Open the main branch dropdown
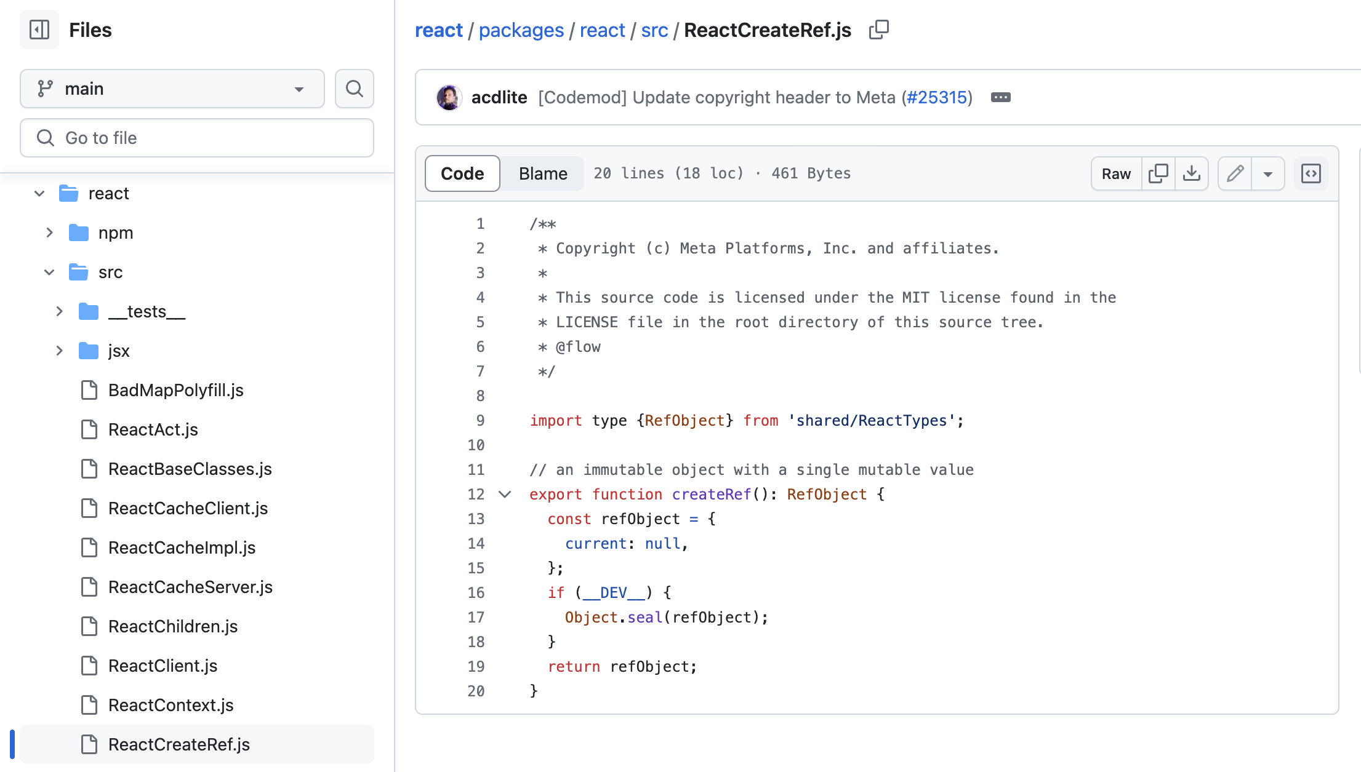Screen dimensions: 1361x772 pos(172,89)
